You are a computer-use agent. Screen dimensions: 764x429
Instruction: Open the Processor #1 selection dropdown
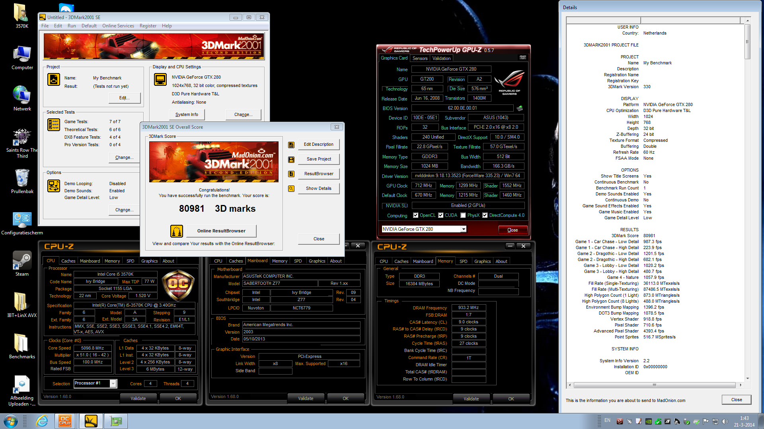[x=113, y=383]
